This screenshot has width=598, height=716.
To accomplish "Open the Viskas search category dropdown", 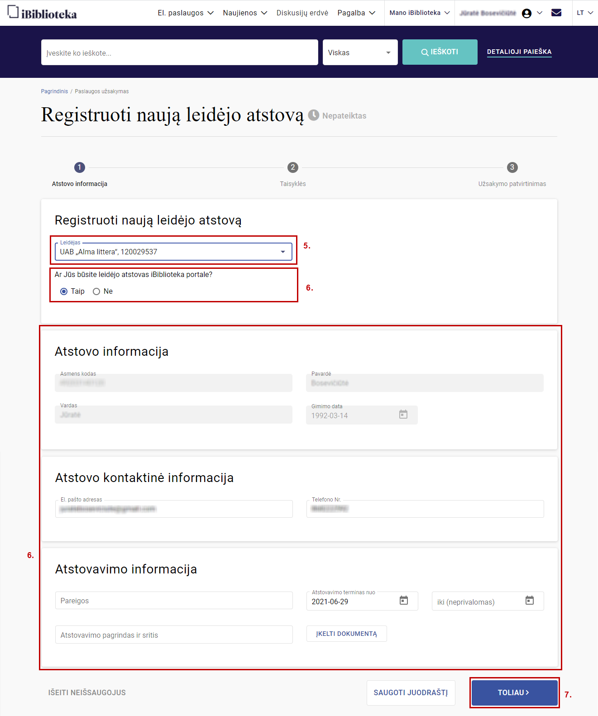I will (x=360, y=53).
